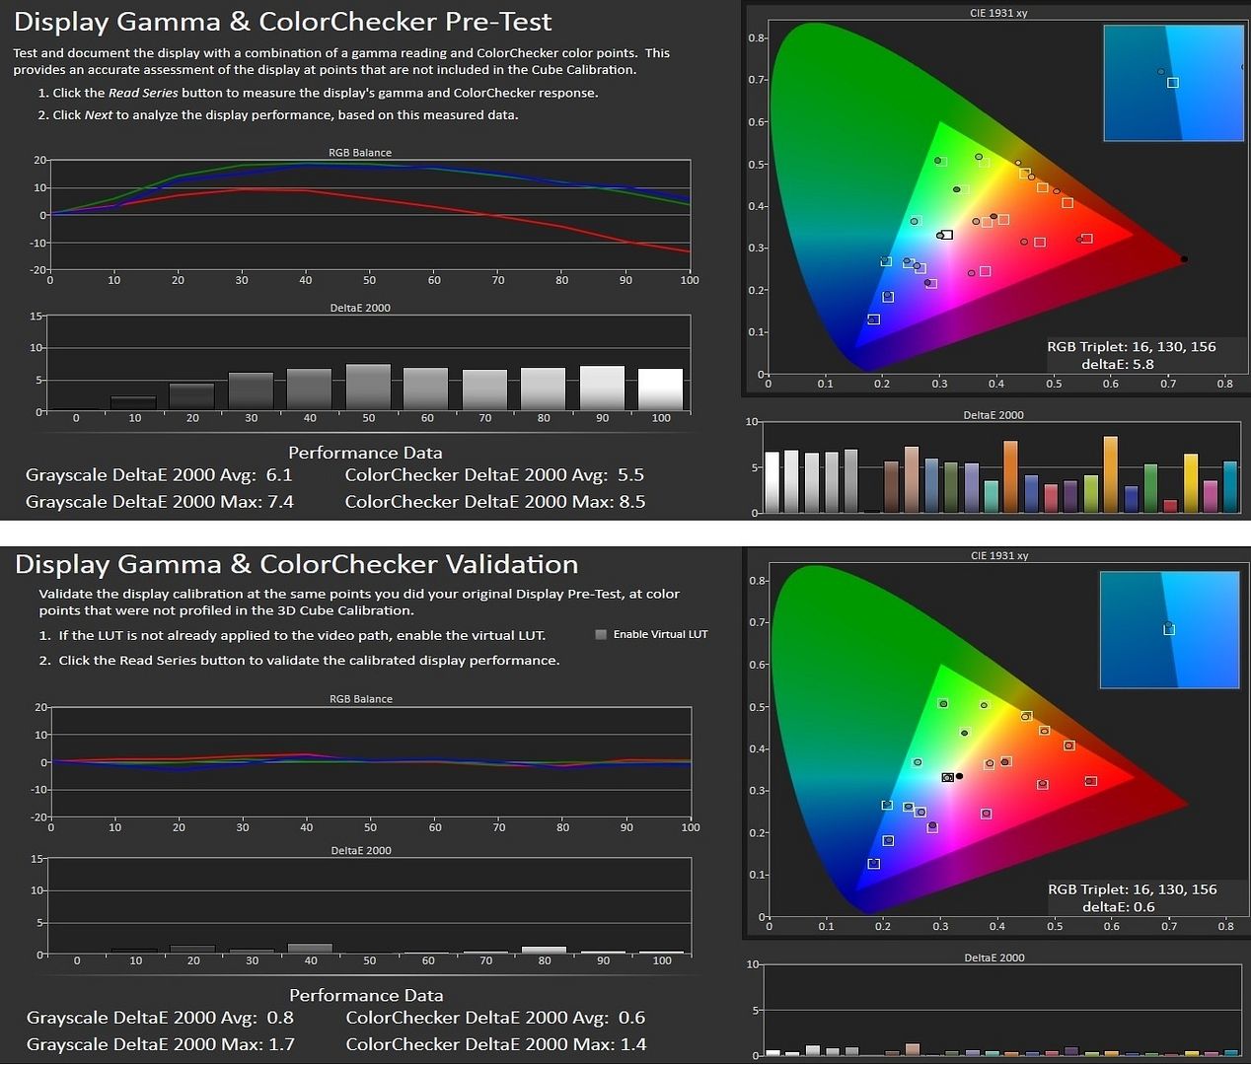Click the blue color preview swatch in Pre-Test CIE chart
Image resolution: width=1251 pixels, height=1065 pixels.
click(x=1173, y=83)
